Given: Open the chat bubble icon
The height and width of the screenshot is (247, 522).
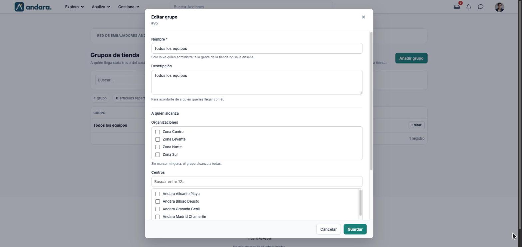Looking at the screenshot, I should click(x=481, y=7).
